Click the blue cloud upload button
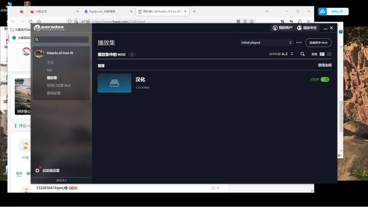This screenshot has height=207, width=368. (333, 11)
